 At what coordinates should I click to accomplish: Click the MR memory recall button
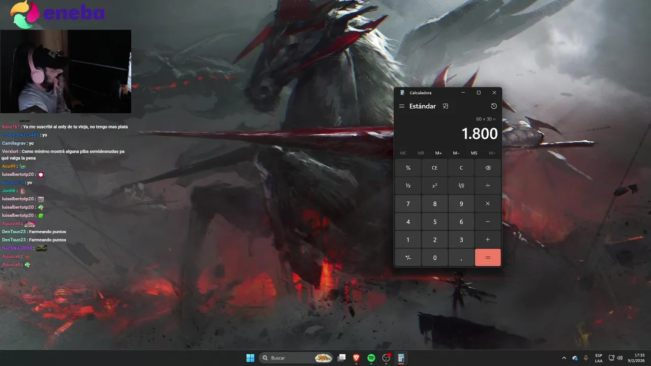tap(421, 153)
